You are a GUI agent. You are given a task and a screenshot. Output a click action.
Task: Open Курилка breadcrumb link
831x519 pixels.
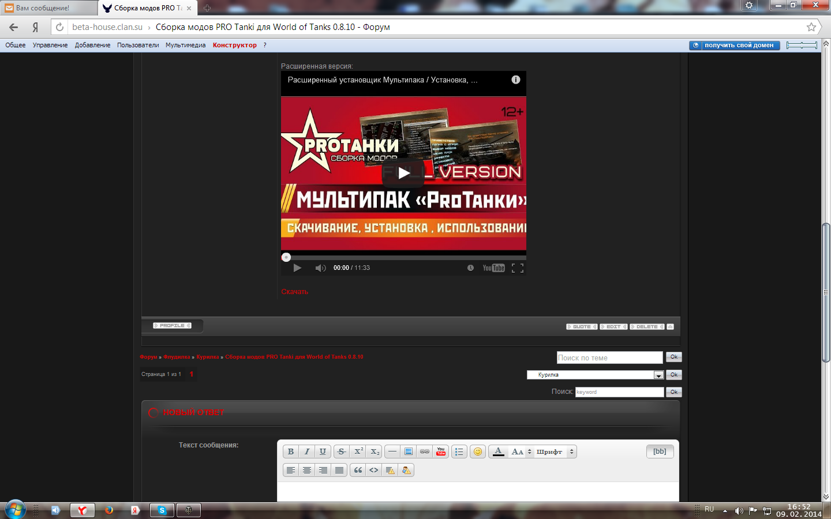[208, 357]
